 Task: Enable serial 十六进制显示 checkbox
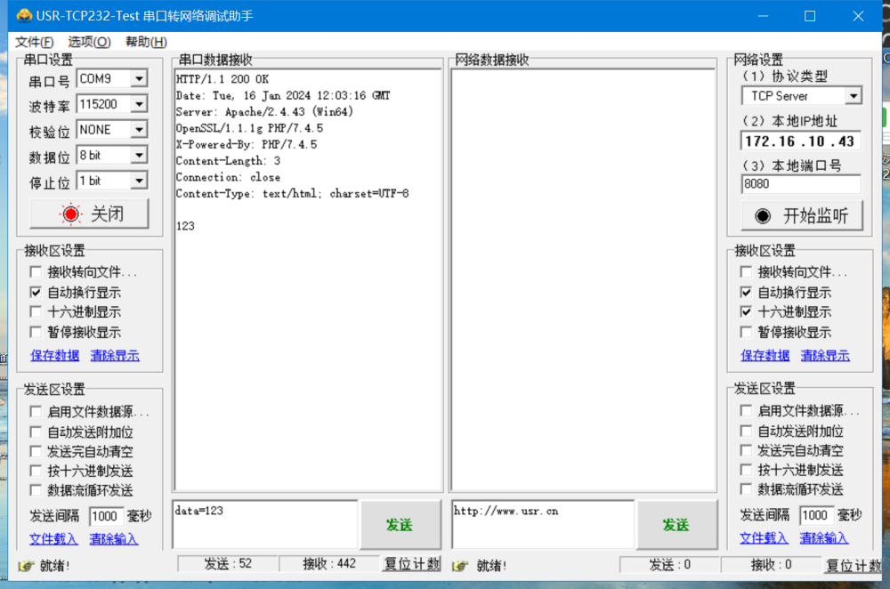[x=36, y=311]
